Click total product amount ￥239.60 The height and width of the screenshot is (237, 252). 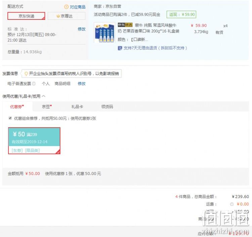pos(241,196)
